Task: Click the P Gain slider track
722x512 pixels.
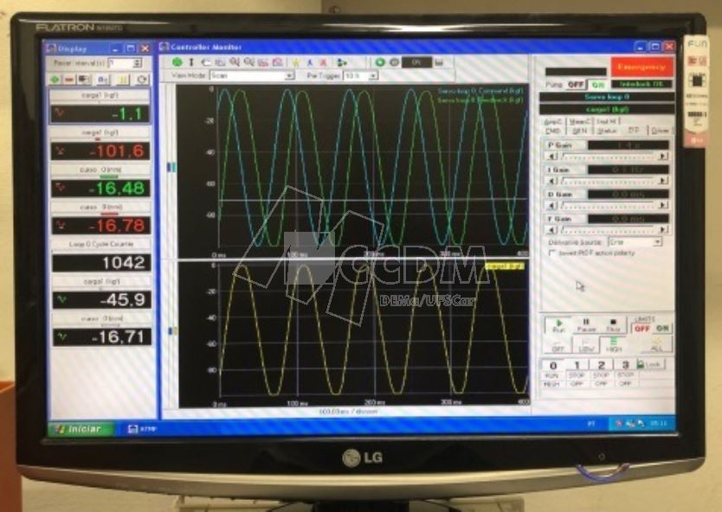Action: coord(608,157)
